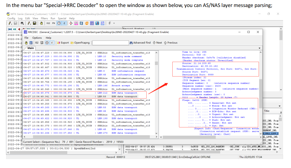This screenshot has height=168, width=291.
Task: Jump to first record with skip-to-start icon
Action: pos(10,29)
